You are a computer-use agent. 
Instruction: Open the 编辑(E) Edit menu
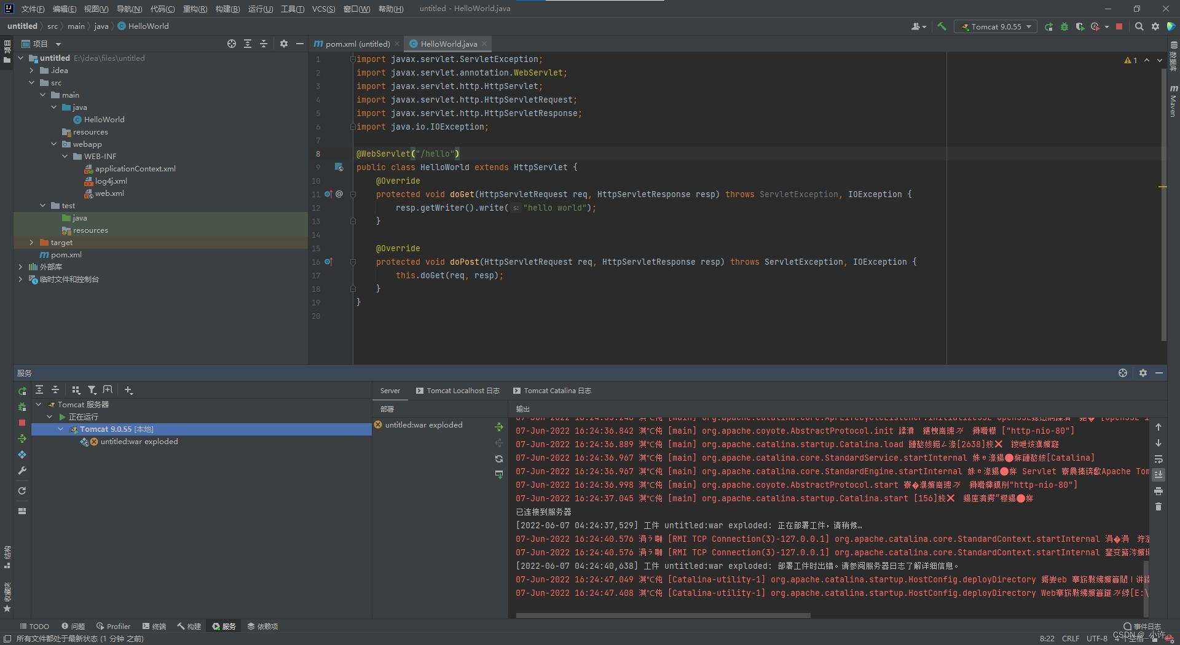coord(65,9)
